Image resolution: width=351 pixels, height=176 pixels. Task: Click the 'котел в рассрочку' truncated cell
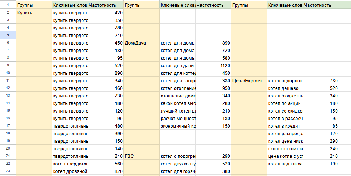(285, 118)
